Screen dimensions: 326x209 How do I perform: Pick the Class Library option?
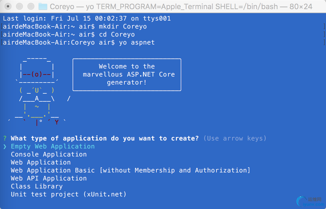[x=37, y=186]
